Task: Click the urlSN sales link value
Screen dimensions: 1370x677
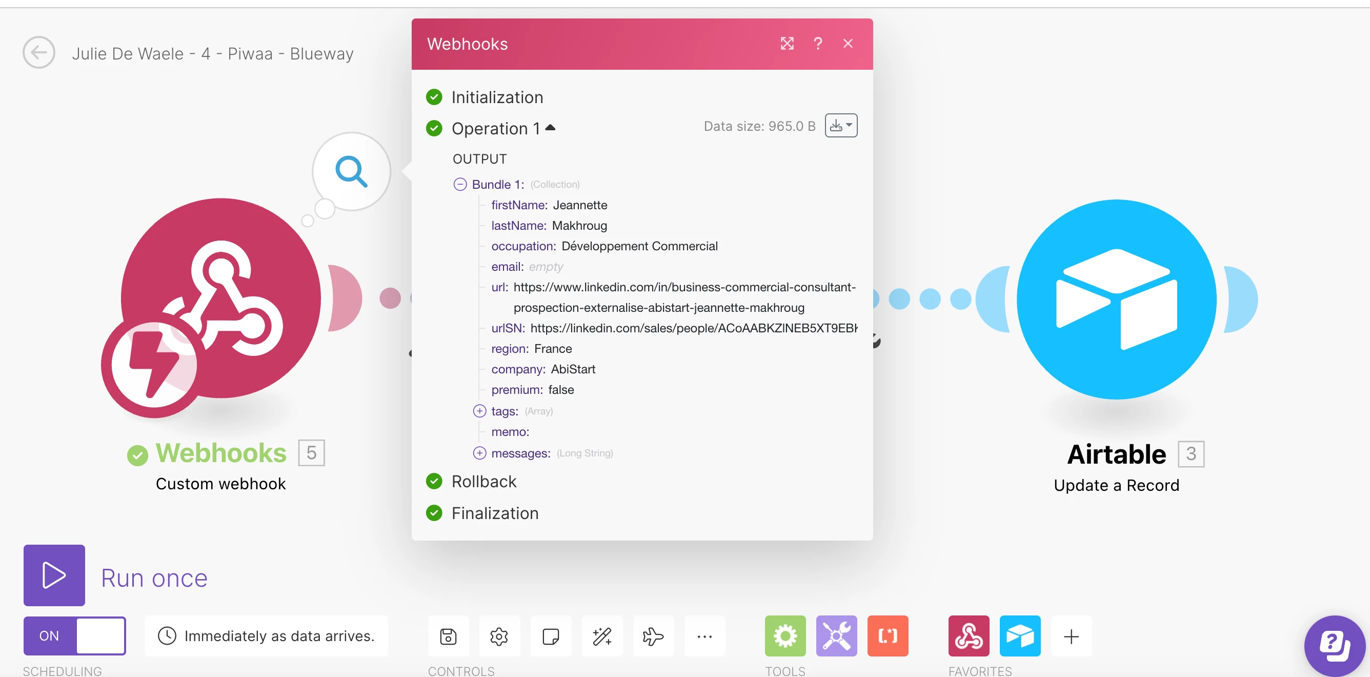Action: pyautogui.click(x=694, y=328)
